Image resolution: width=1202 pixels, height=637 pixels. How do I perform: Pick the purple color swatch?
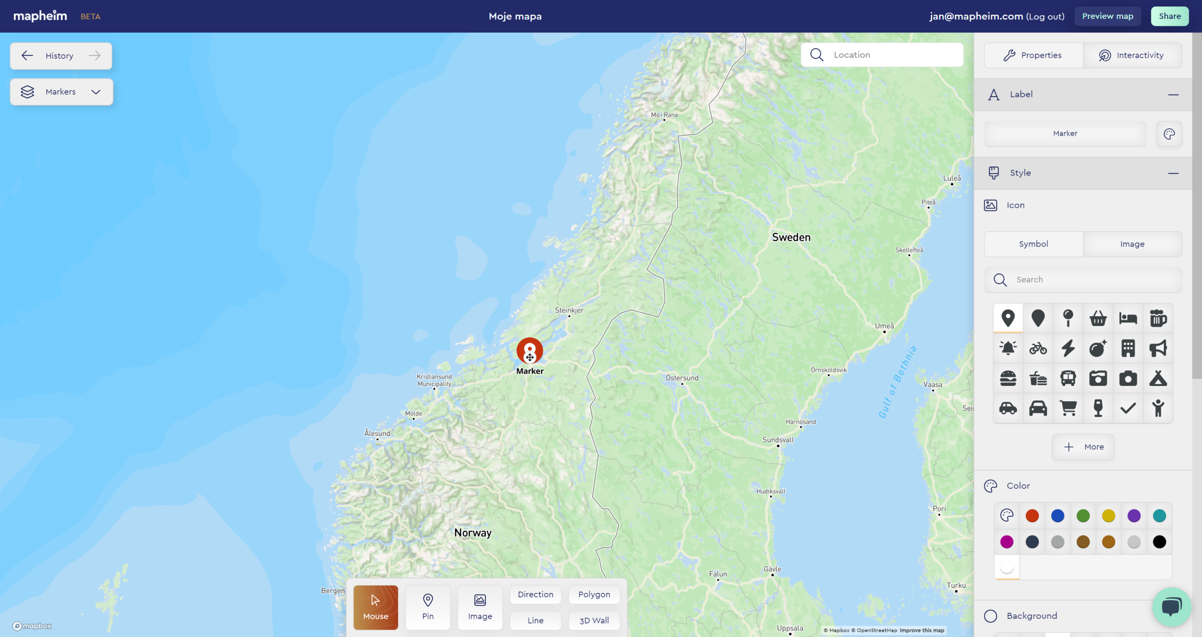1134,516
